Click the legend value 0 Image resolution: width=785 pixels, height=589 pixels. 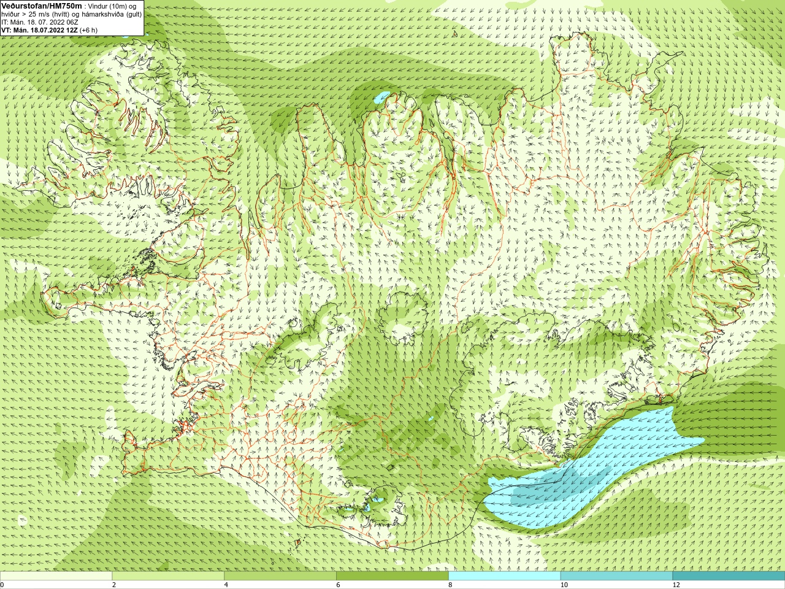pos(2,585)
